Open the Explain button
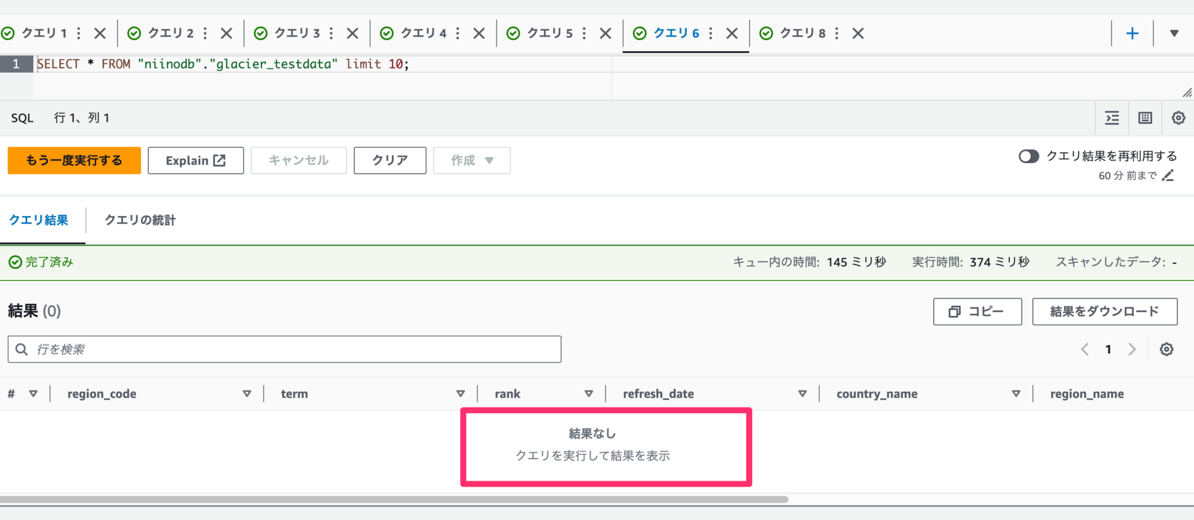 tap(195, 160)
